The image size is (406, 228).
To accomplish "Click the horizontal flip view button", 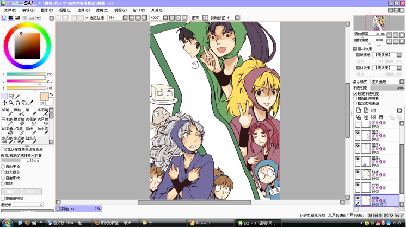I will pyautogui.click(x=205, y=17).
